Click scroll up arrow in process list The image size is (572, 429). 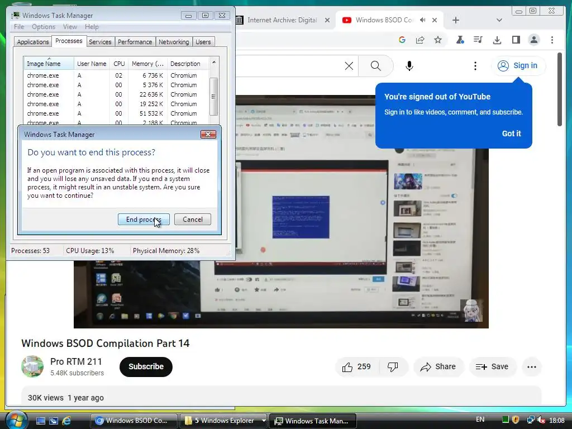click(x=214, y=62)
